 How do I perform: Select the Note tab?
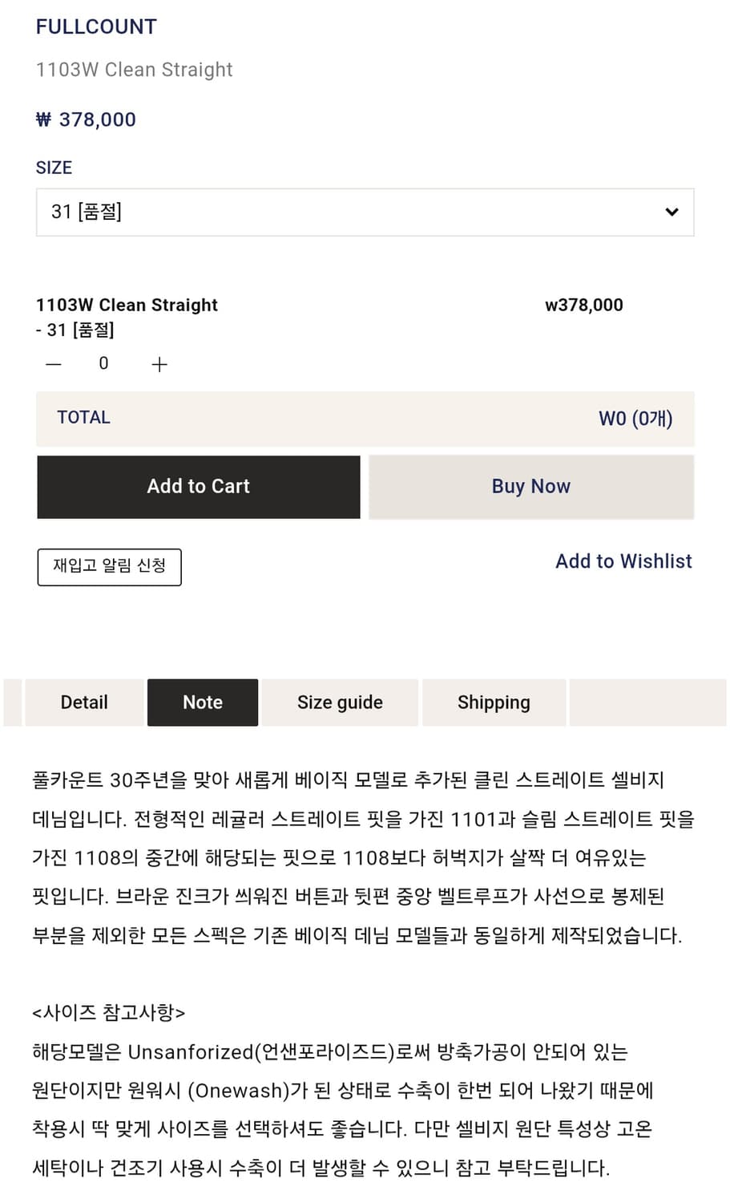[203, 703]
